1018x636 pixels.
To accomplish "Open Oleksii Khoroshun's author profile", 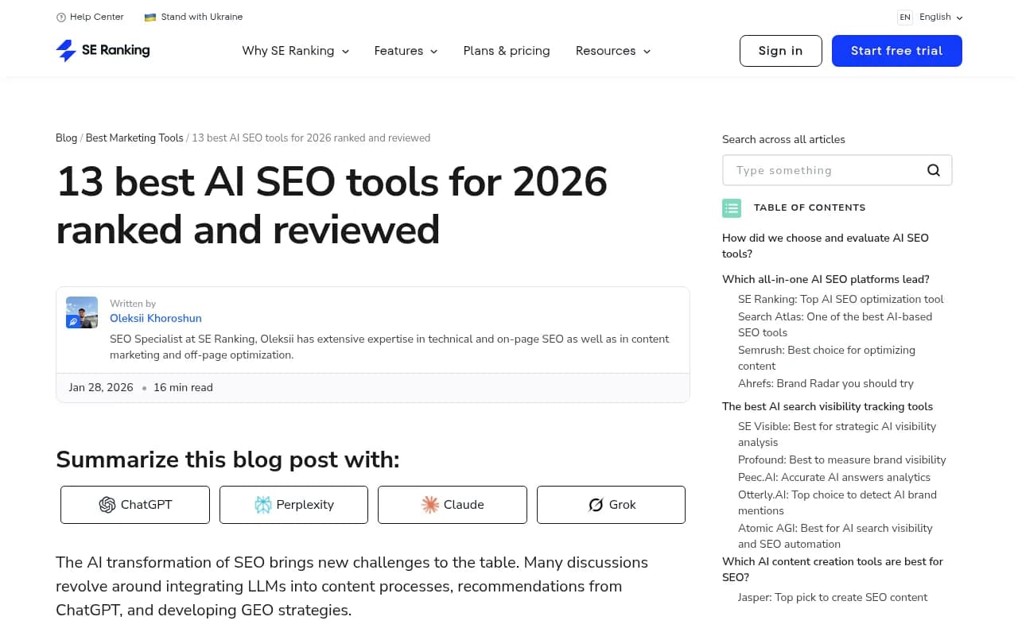I will click(x=155, y=318).
